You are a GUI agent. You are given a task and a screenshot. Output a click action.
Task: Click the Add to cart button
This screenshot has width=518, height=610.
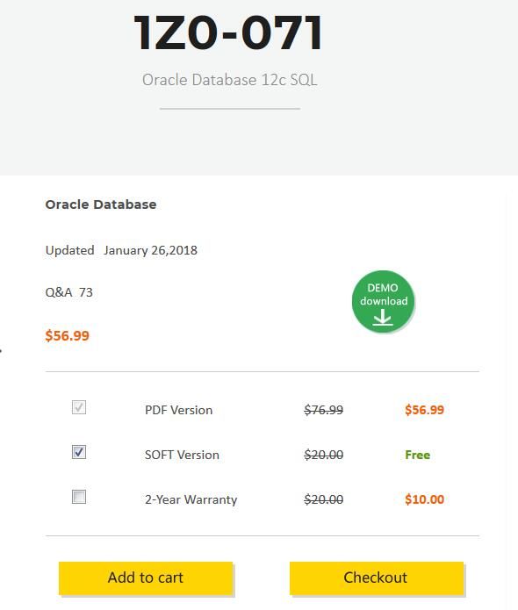pos(146,578)
